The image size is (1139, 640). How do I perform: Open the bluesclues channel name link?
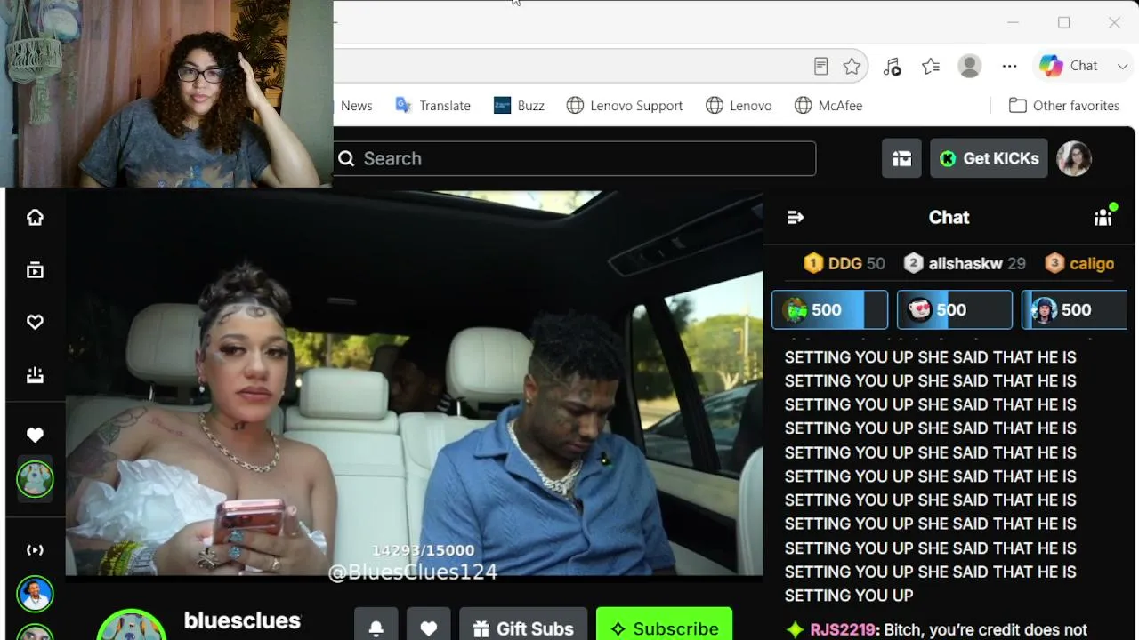pos(242,620)
